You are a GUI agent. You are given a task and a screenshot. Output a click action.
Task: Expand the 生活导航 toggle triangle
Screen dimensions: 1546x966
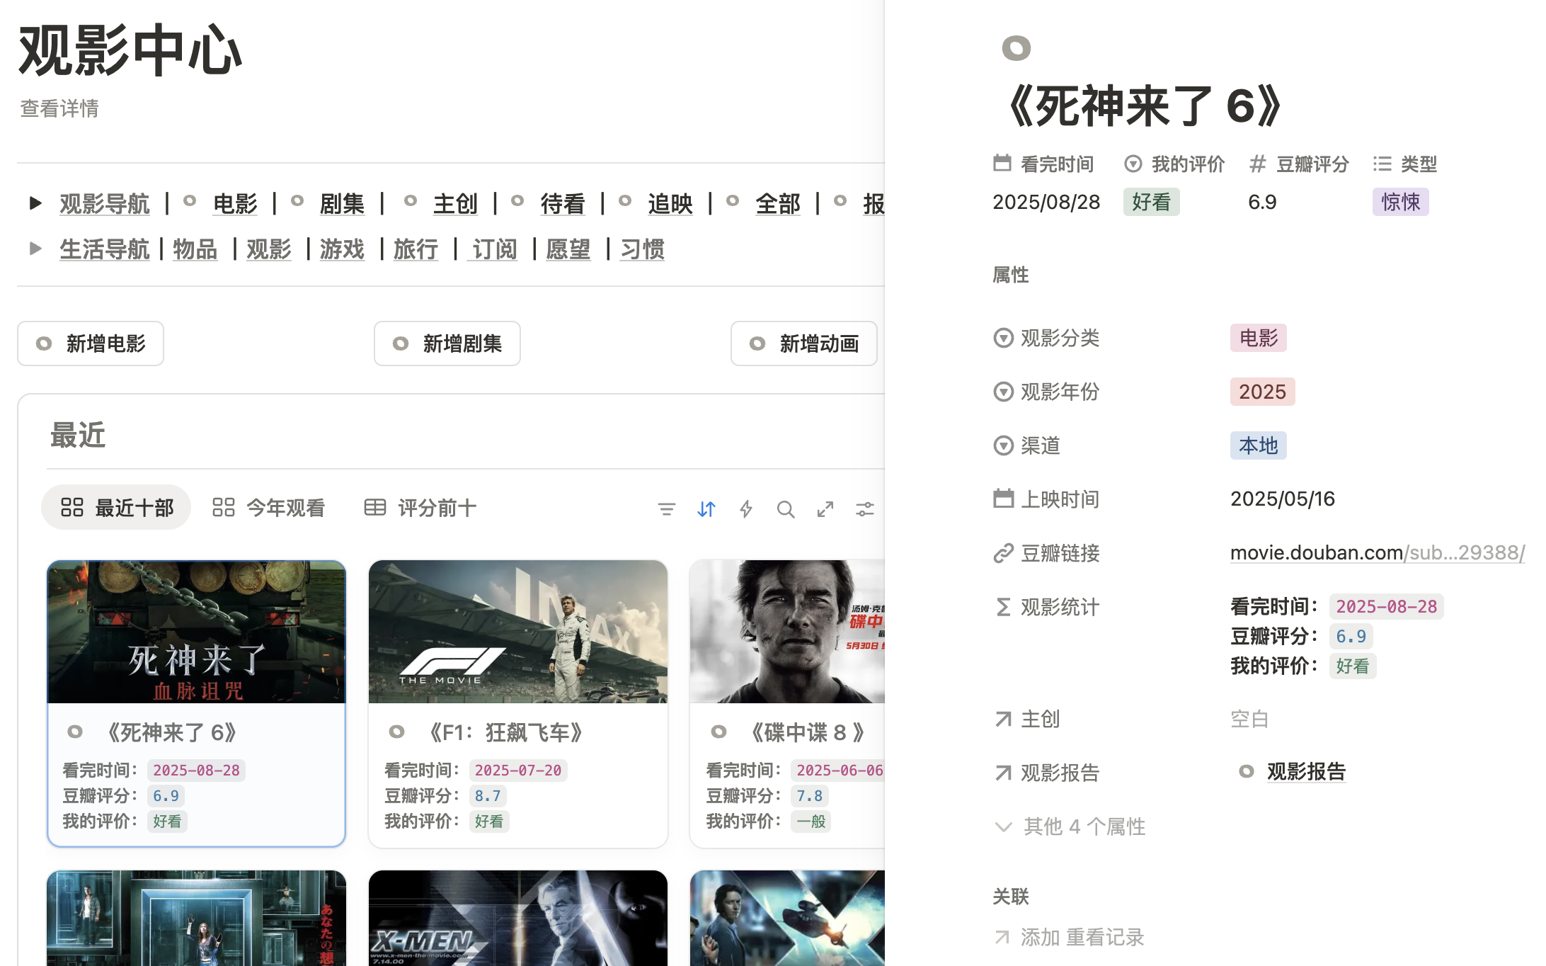[35, 249]
